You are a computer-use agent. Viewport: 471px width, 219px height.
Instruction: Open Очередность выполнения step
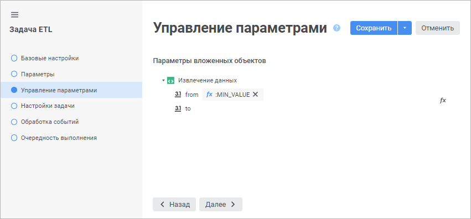click(71, 138)
